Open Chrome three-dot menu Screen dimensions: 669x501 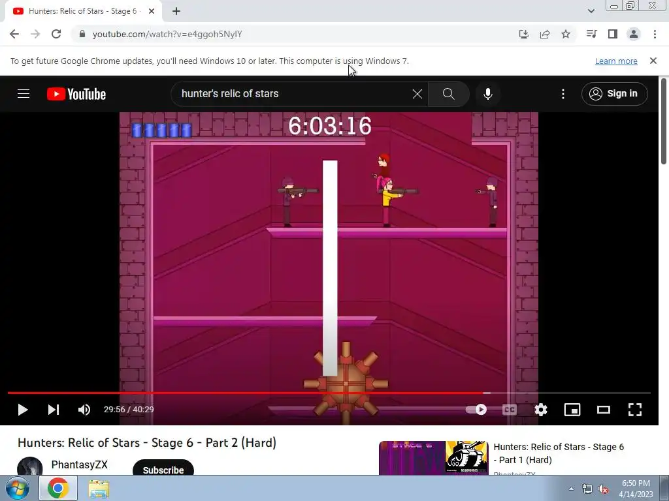(x=655, y=34)
